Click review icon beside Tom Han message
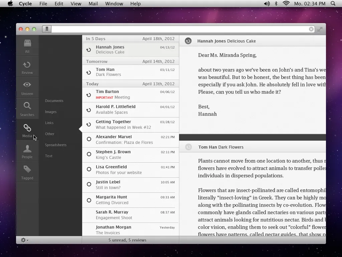This screenshot has width=342, height=257. tap(89, 72)
